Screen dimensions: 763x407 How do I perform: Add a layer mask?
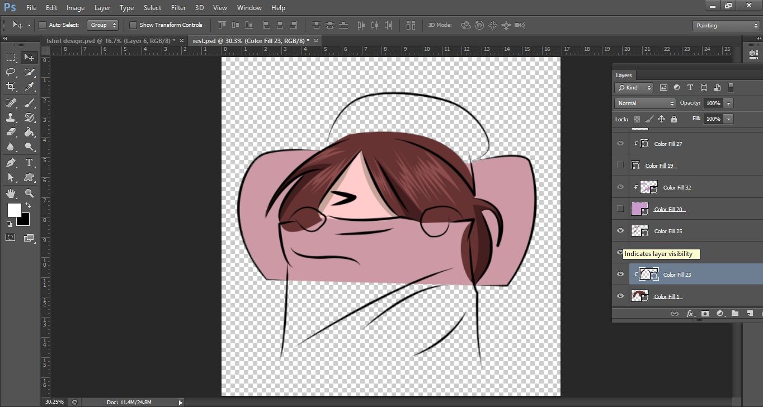(705, 314)
